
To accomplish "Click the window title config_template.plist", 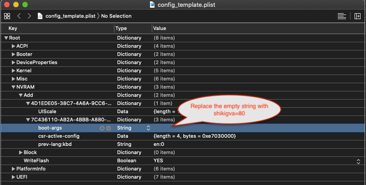I will pos(186,5).
